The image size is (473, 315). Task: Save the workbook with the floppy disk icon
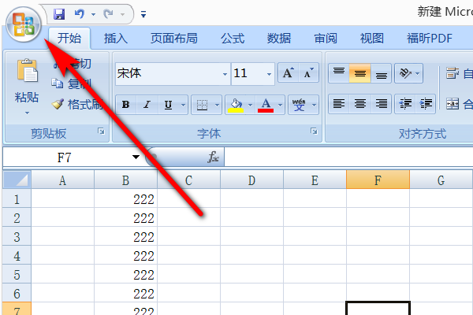click(x=59, y=14)
